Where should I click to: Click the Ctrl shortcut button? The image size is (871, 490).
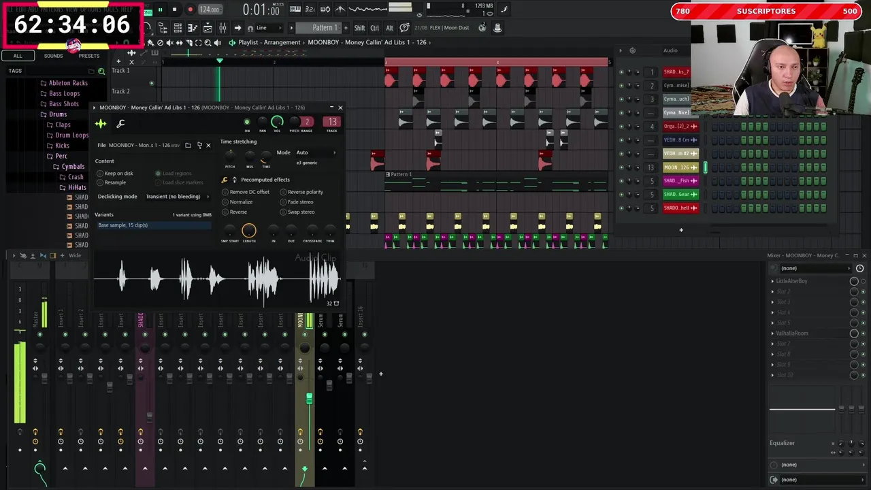pyautogui.click(x=375, y=28)
